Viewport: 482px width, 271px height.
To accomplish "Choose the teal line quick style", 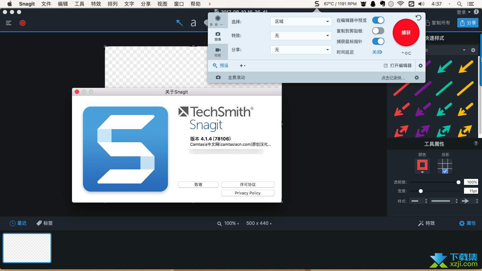I will coord(444,89).
